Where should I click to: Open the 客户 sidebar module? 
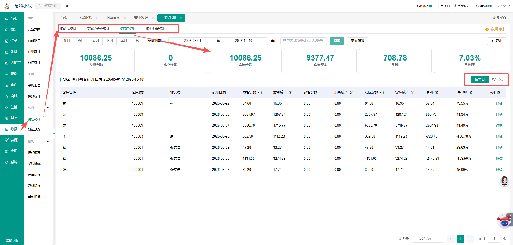pyautogui.click(x=12, y=85)
